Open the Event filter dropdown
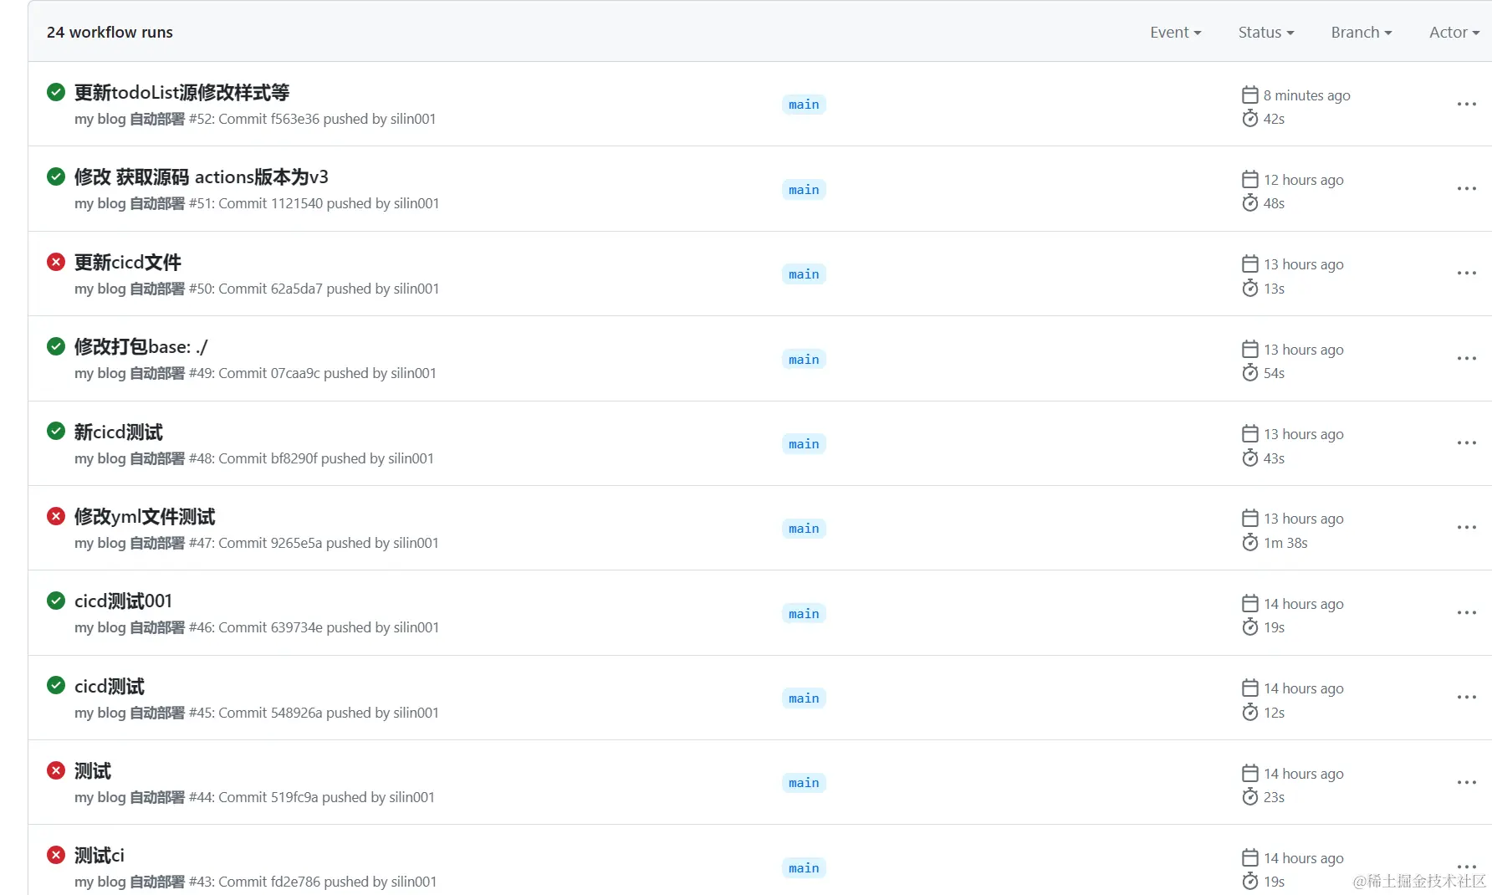The width and height of the screenshot is (1492, 895). pyautogui.click(x=1175, y=33)
